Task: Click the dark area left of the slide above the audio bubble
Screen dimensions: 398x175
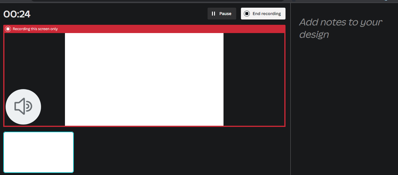Action: pyautogui.click(x=34, y=59)
